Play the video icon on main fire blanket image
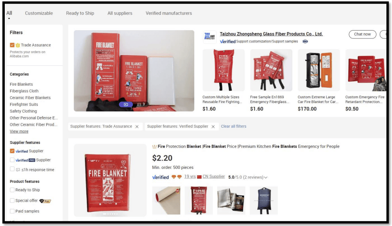The height and width of the screenshot is (226, 392). coord(126,105)
